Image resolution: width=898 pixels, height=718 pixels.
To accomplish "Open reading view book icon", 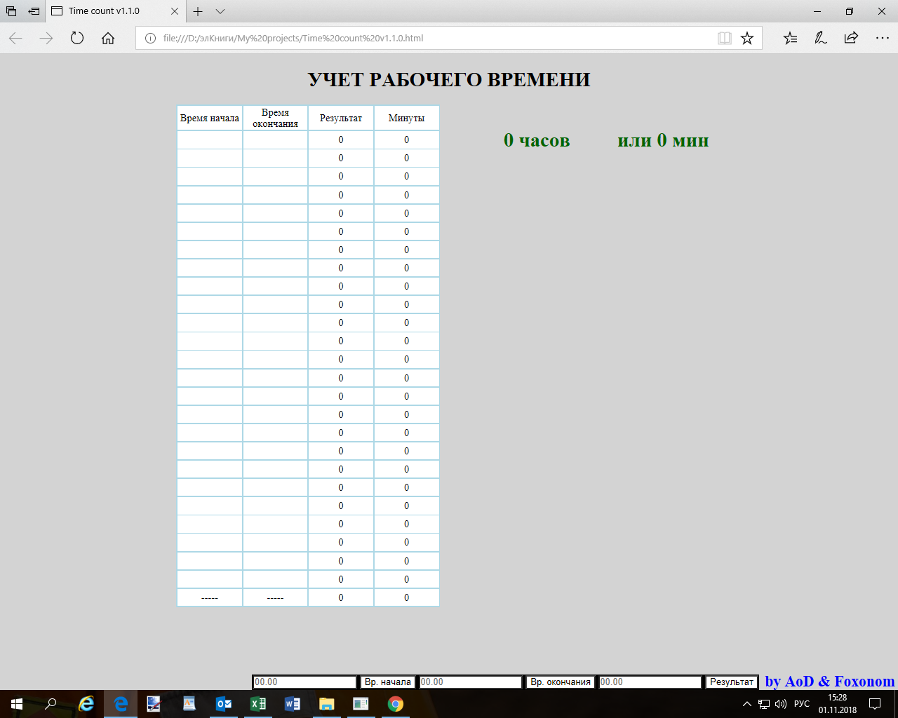I will tap(725, 39).
